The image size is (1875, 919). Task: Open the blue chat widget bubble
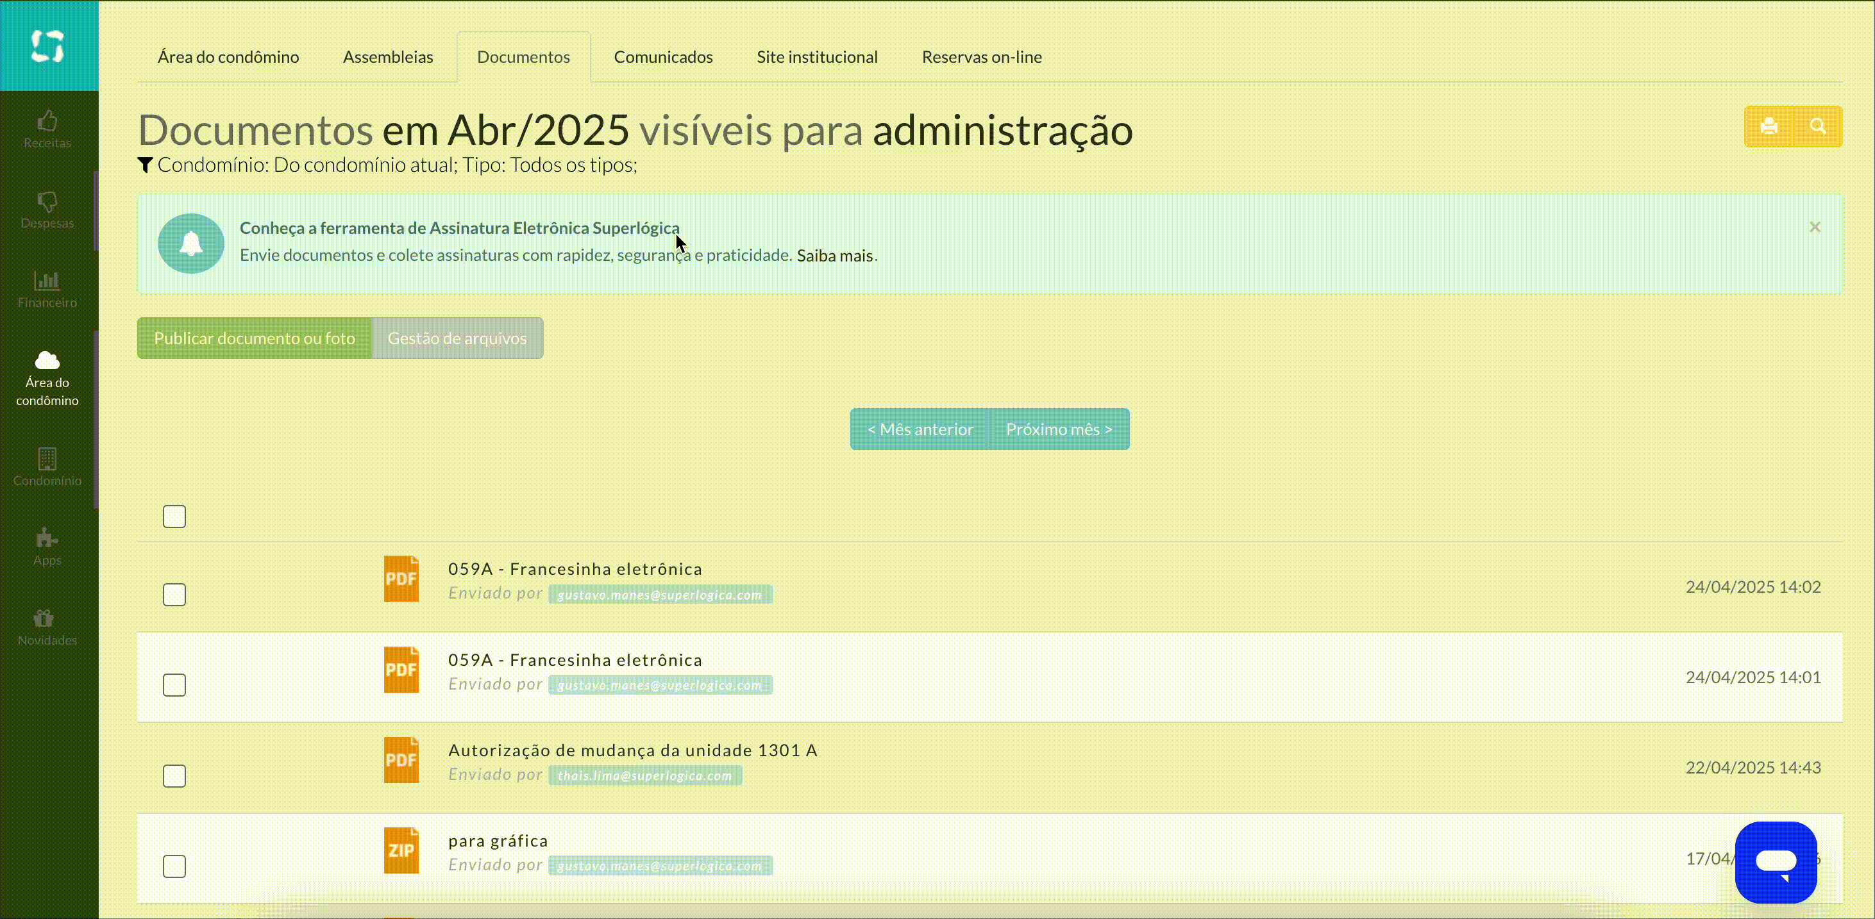[x=1776, y=862]
